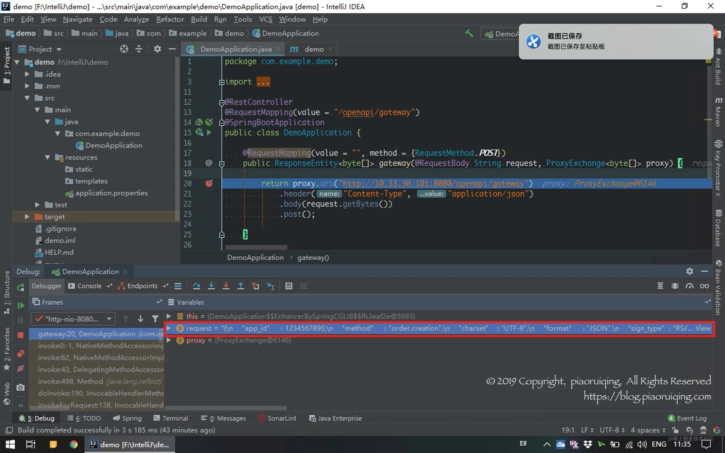Filter frames with the funnel icon
Image resolution: width=725 pixels, height=453 pixels.
155,319
